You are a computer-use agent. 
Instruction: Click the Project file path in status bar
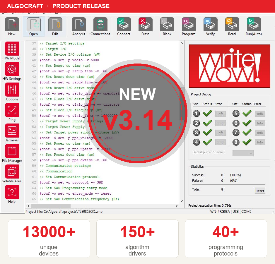point(64,212)
